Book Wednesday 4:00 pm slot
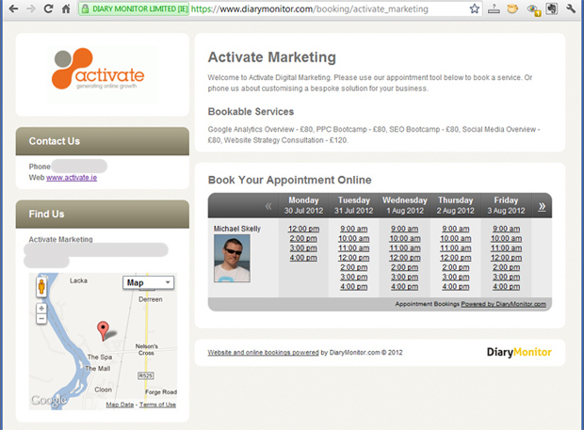This screenshot has width=584, height=430. click(404, 287)
